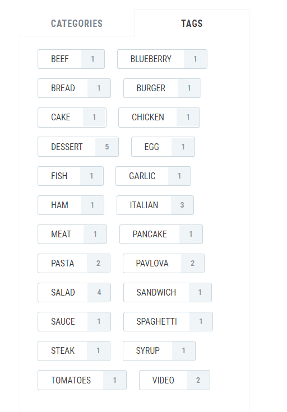This screenshot has width=287, height=412.
Task: Click the Sandwich tag
Action: pos(168,293)
